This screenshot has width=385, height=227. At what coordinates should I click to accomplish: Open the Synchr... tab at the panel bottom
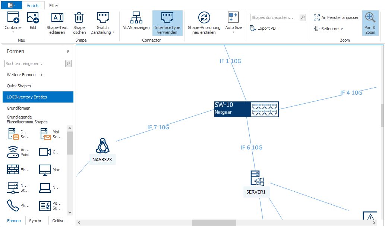click(37, 221)
